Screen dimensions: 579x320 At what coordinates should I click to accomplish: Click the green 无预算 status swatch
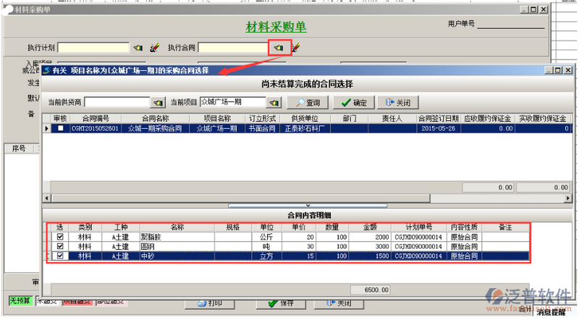click(x=20, y=300)
